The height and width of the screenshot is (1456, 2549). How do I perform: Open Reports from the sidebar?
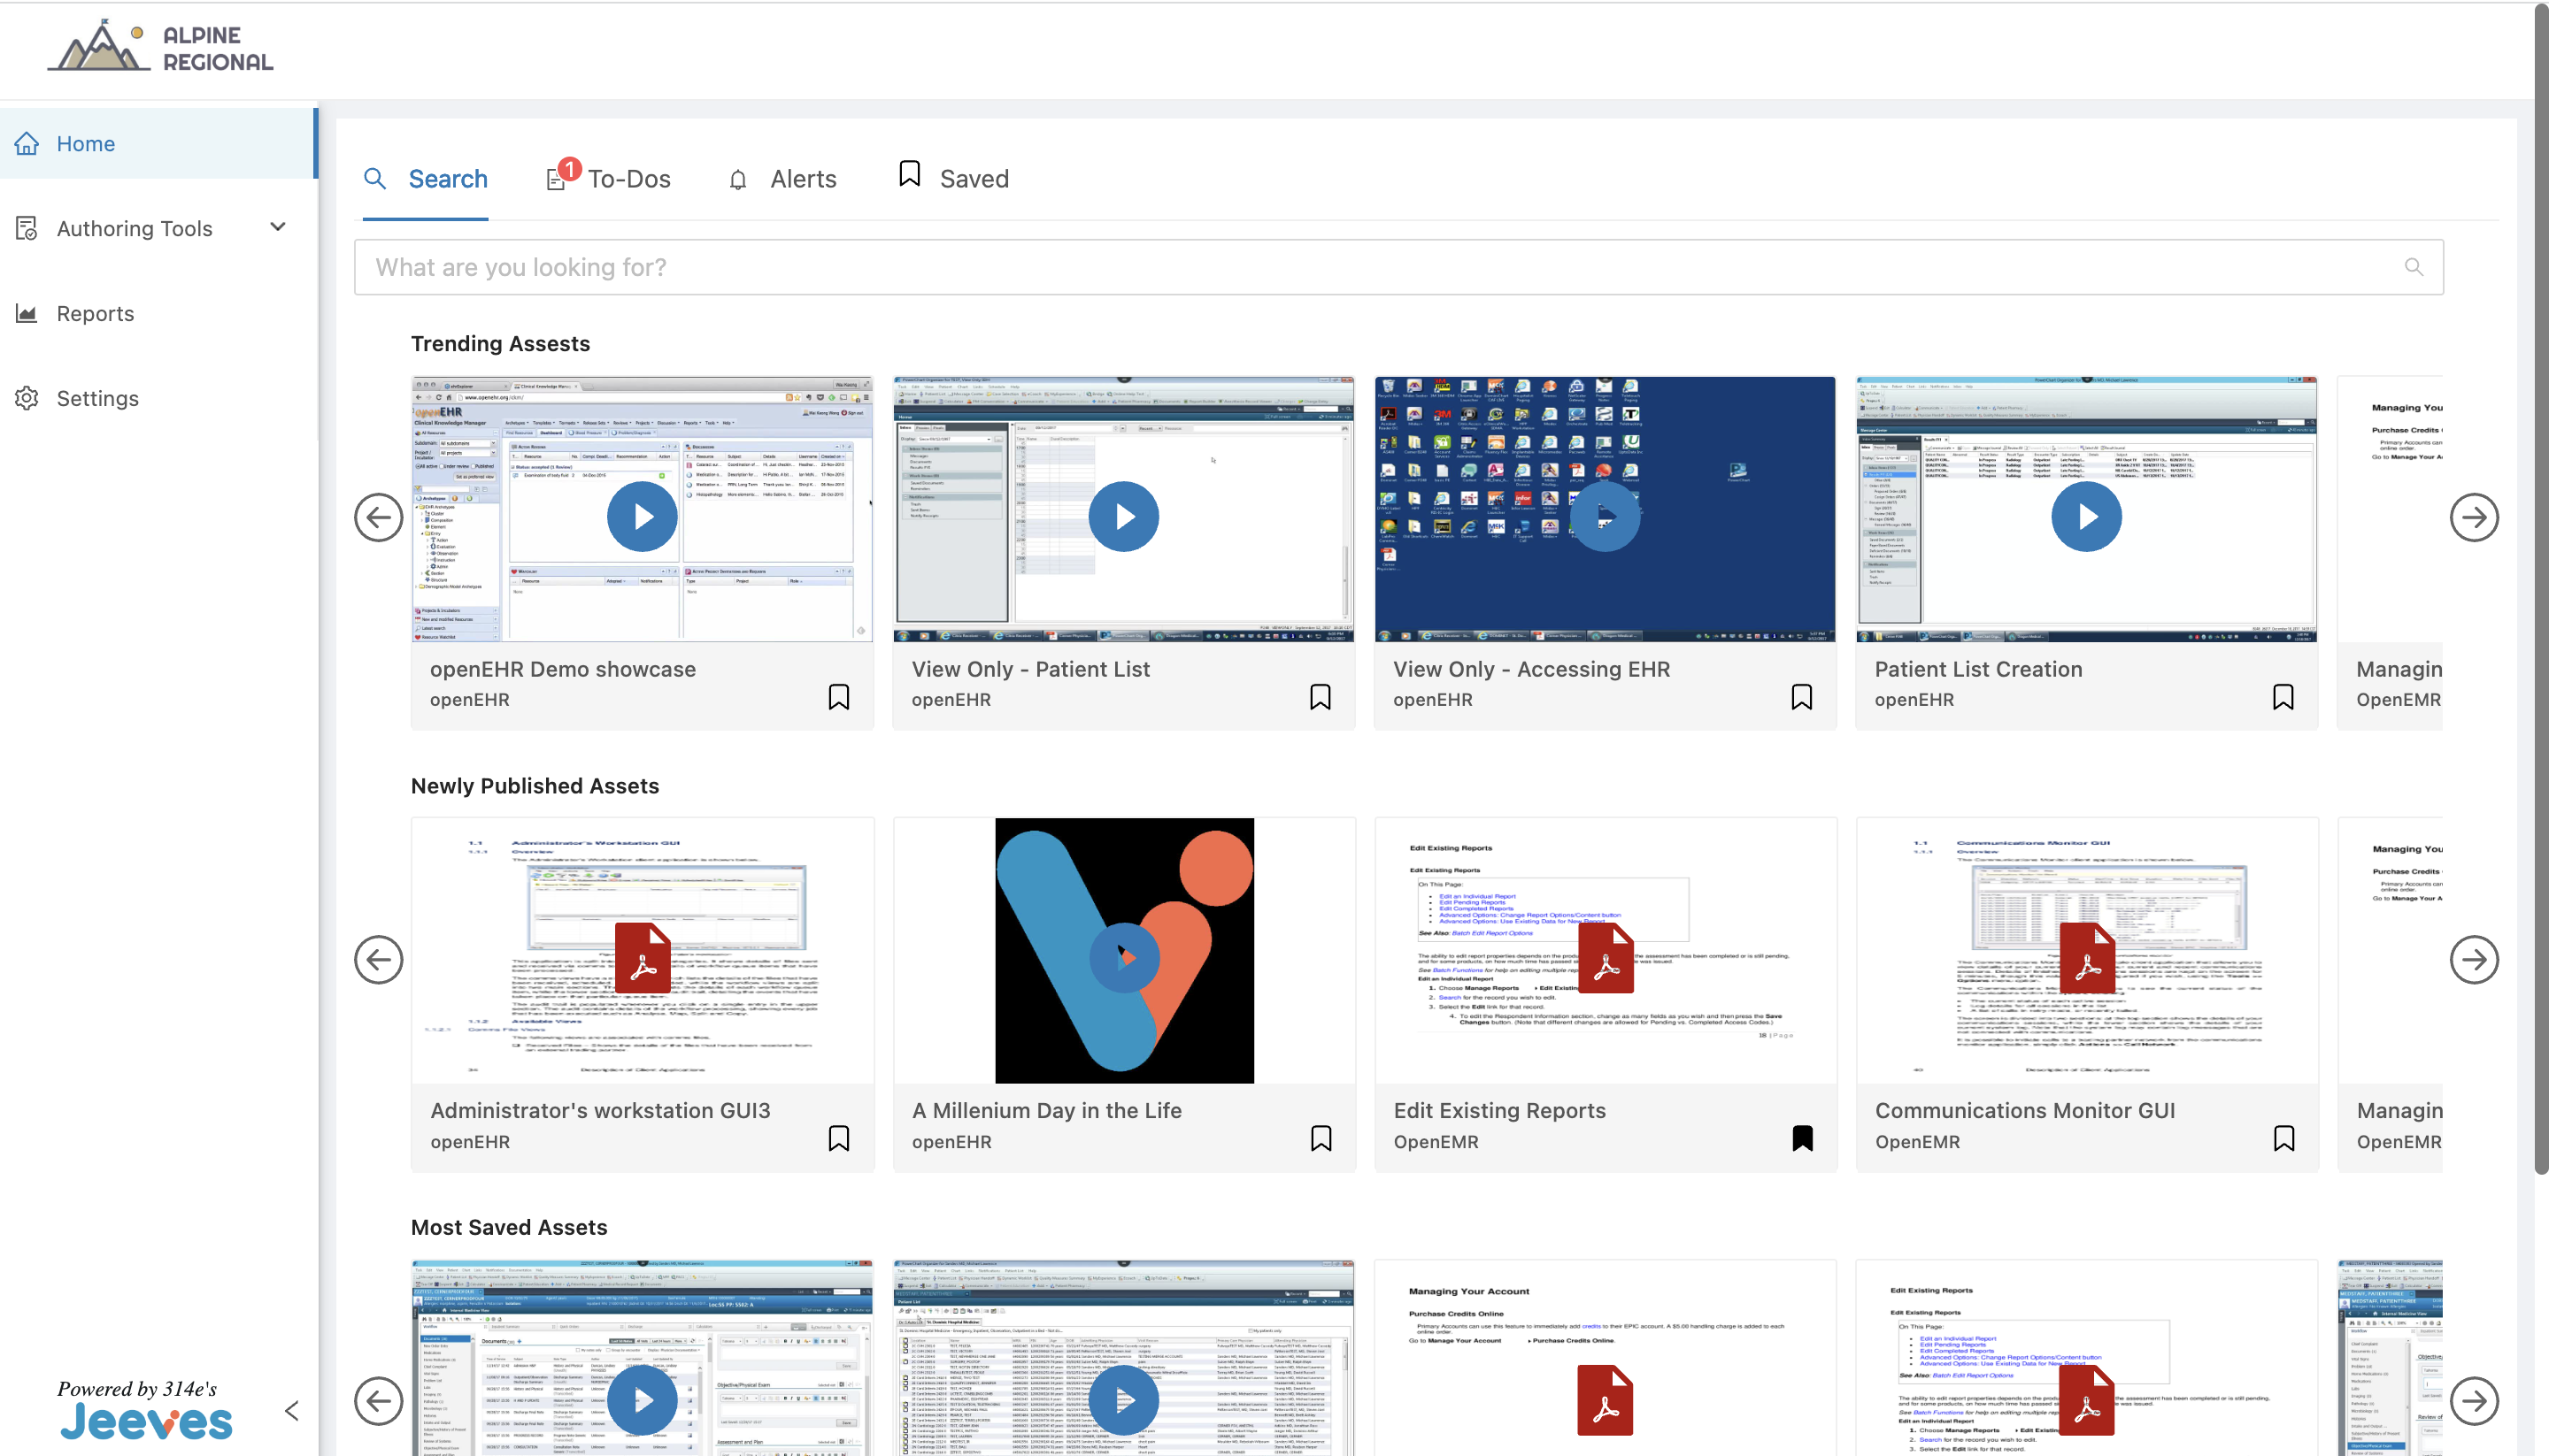point(95,313)
